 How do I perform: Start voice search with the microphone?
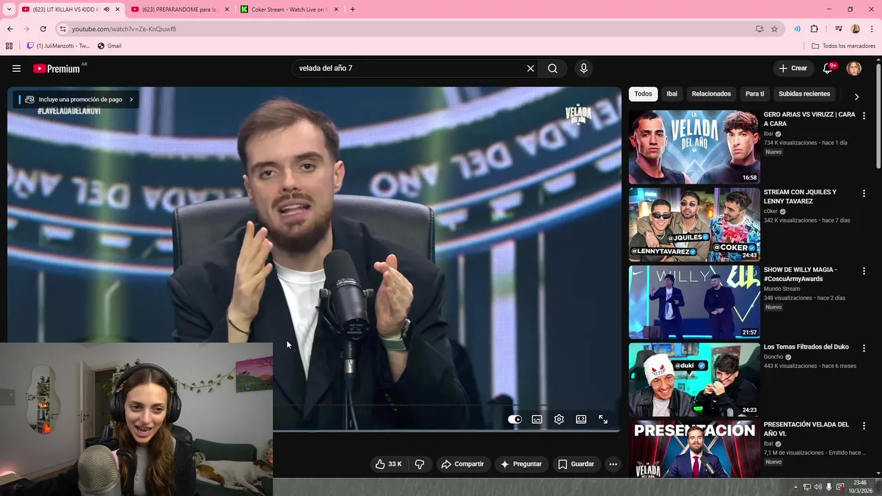point(584,68)
